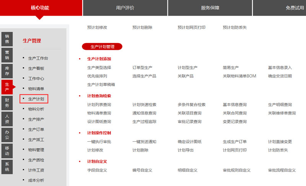
Task: Go to 生产质检 in the list
Action: coord(36,160)
